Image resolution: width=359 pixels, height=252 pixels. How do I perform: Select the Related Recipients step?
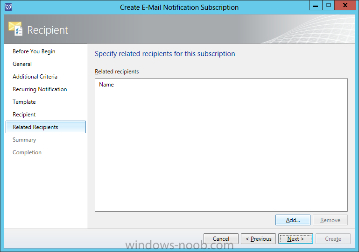pyautogui.click(x=46, y=127)
